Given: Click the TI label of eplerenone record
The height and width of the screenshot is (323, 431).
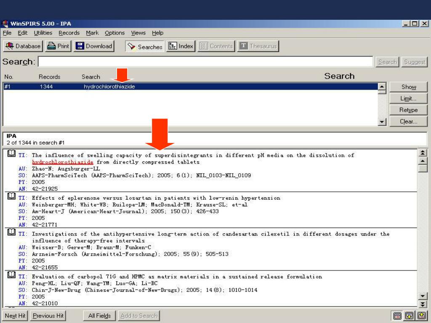Looking at the screenshot, I should pyautogui.click(x=23, y=198).
